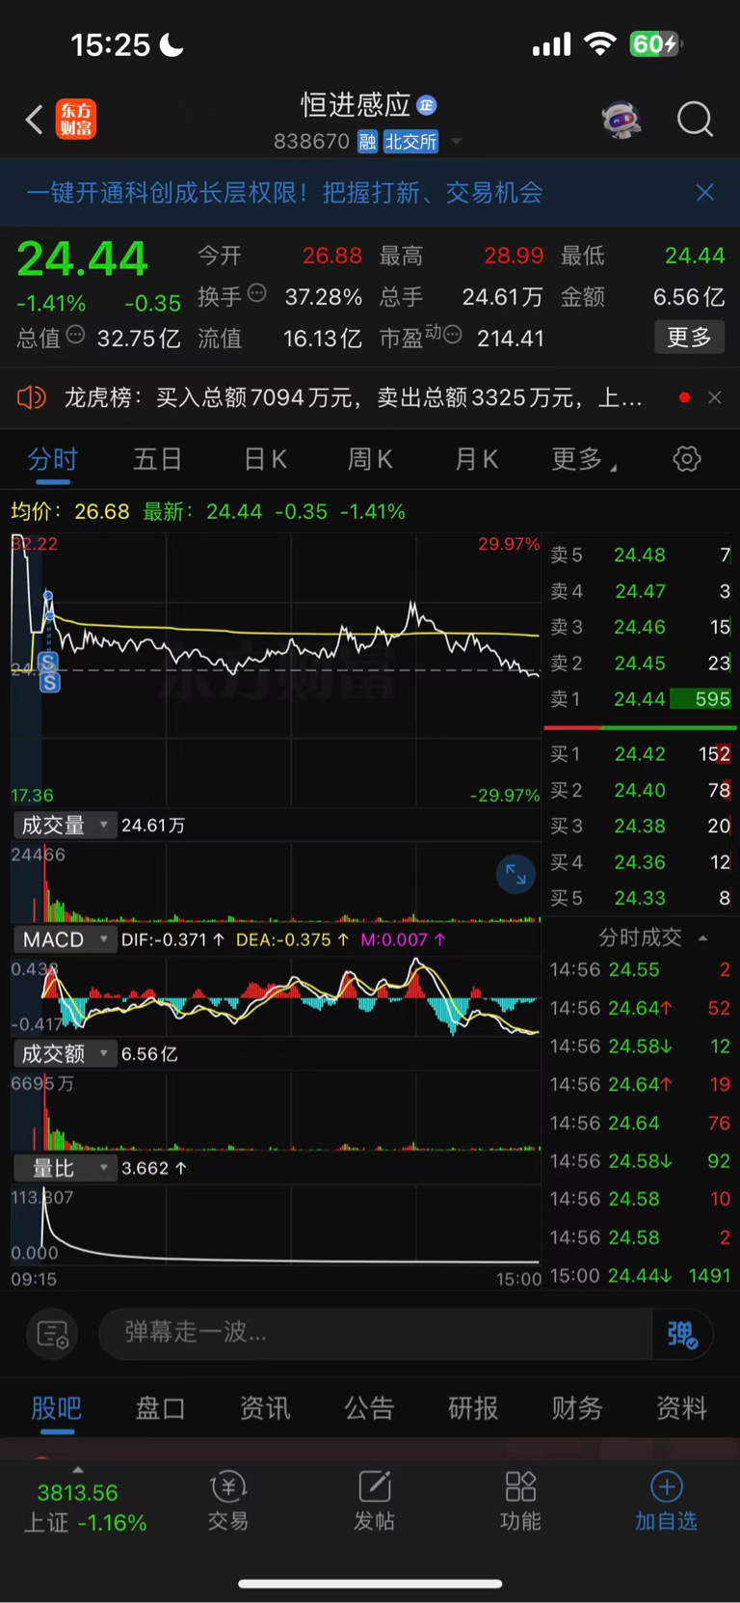Tap the 买1 24.42 order row
This screenshot has width=740, height=1603.
pyautogui.click(x=640, y=754)
